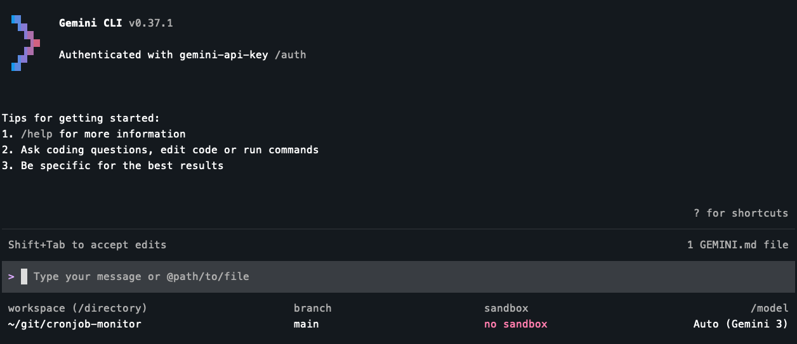The height and width of the screenshot is (344, 797).
Task: Click the workspace path ~/git/cronjob-monitor
Action: tap(74, 324)
